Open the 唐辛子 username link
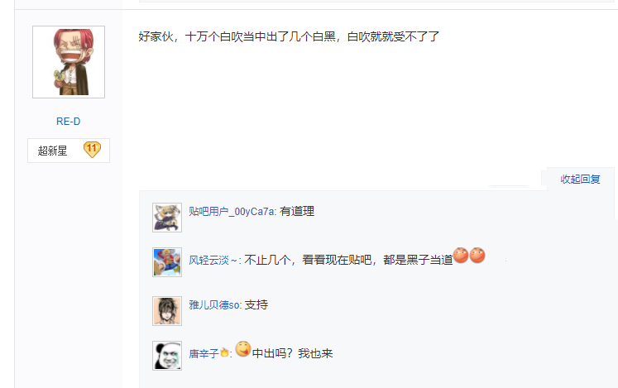The width and height of the screenshot is (618, 388). [x=204, y=353]
